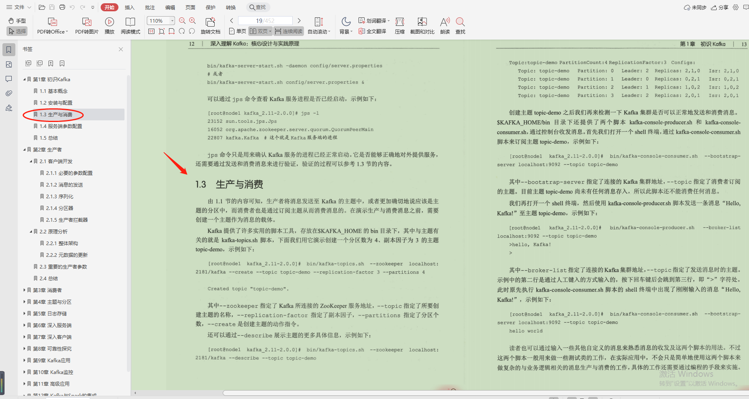Click the 查找 search box in the title bar
This screenshot has width=749, height=399.
[x=258, y=7]
